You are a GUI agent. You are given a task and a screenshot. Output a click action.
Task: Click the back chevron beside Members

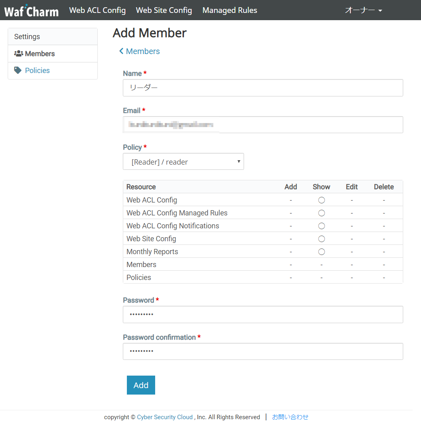tap(121, 51)
